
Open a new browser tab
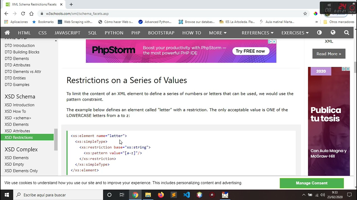71,4
